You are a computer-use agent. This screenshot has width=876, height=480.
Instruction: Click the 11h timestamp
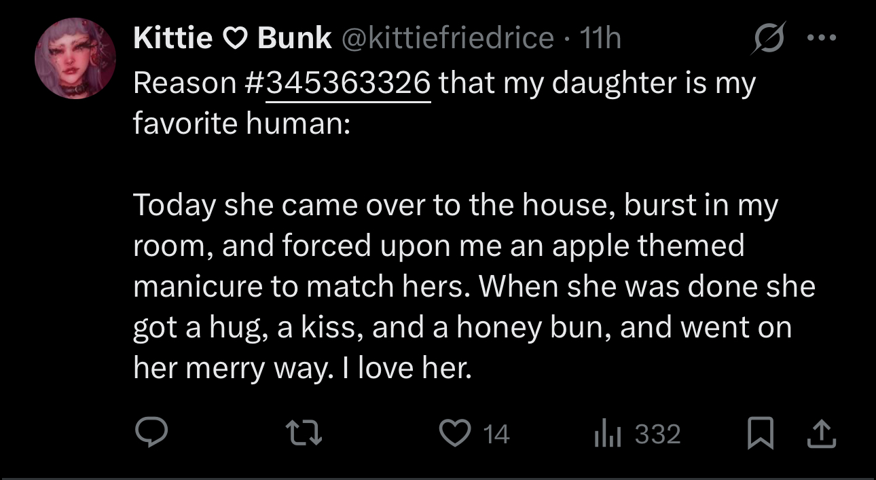pyautogui.click(x=600, y=39)
